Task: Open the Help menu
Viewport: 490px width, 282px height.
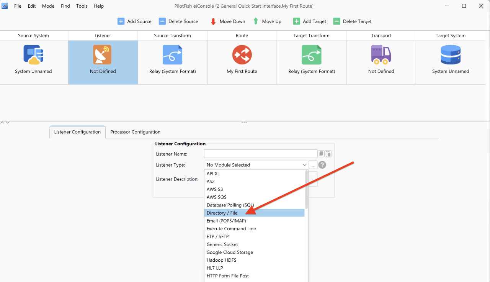Action: coord(99,6)
